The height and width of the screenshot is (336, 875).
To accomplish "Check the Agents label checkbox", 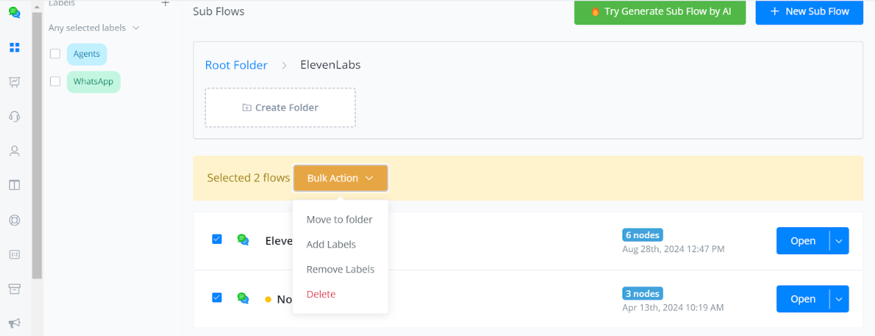I will 56,54.
